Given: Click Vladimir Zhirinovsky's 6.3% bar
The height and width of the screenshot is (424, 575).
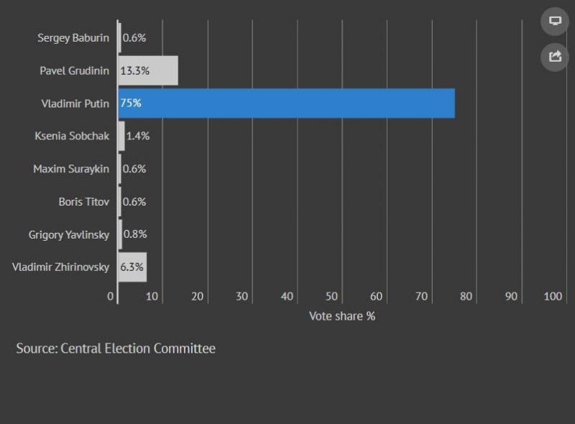Looking at the screenshot, I should click(x=132, y=267).
